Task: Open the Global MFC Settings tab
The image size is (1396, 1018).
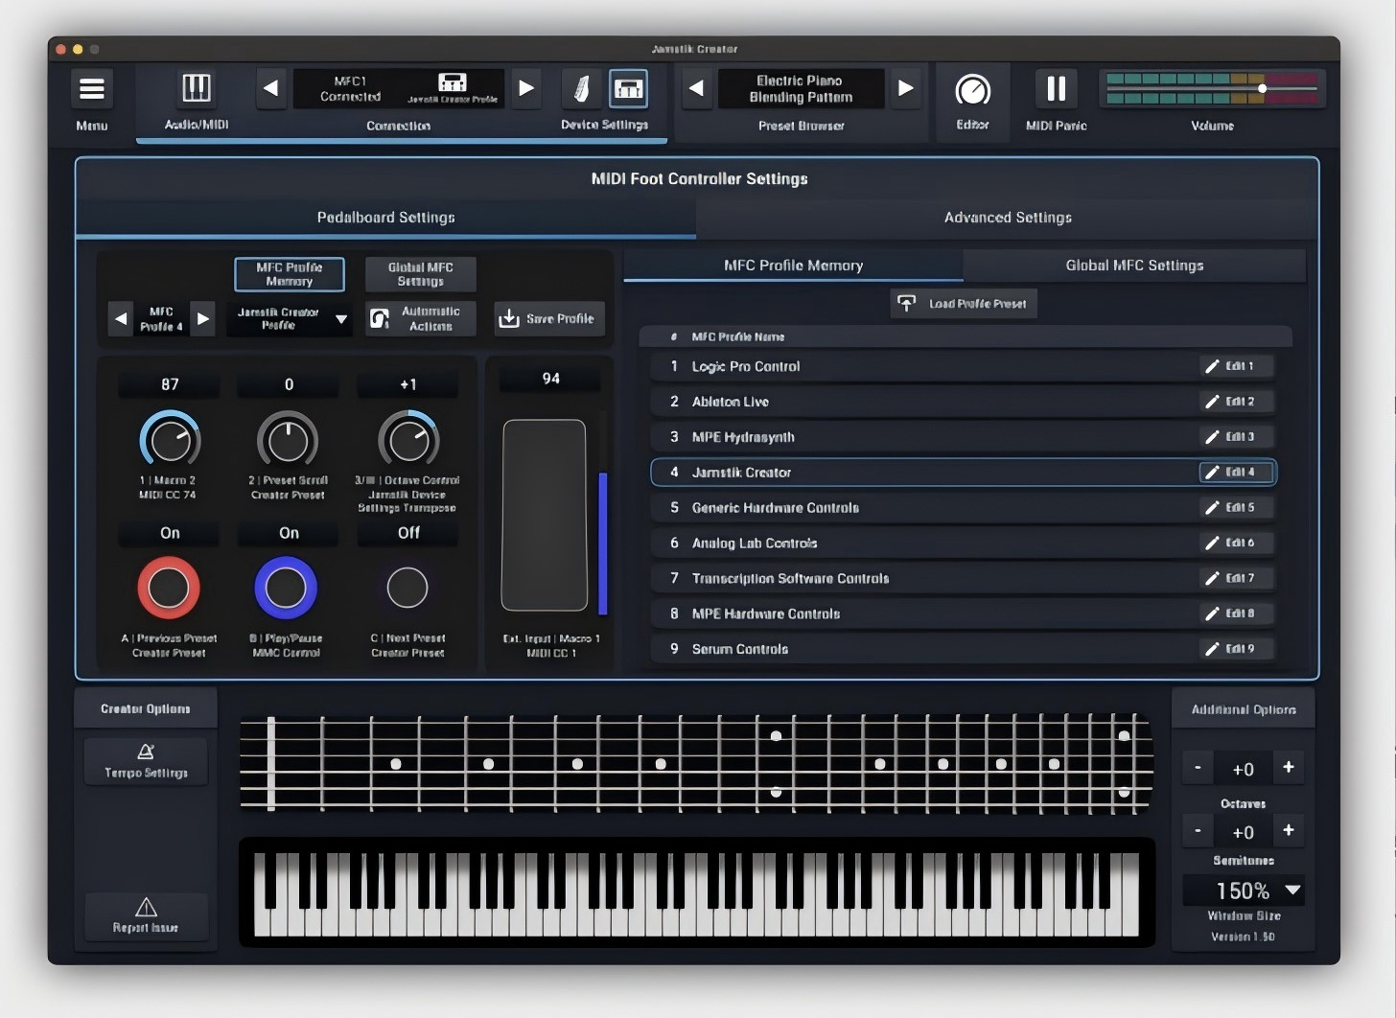Action: 1134,266
